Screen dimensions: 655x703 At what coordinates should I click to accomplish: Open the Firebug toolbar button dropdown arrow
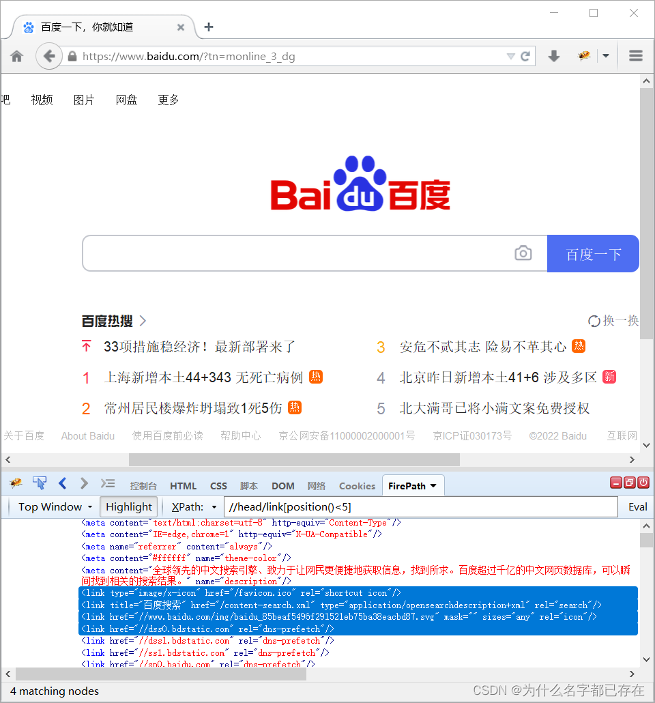coord(606,56)
